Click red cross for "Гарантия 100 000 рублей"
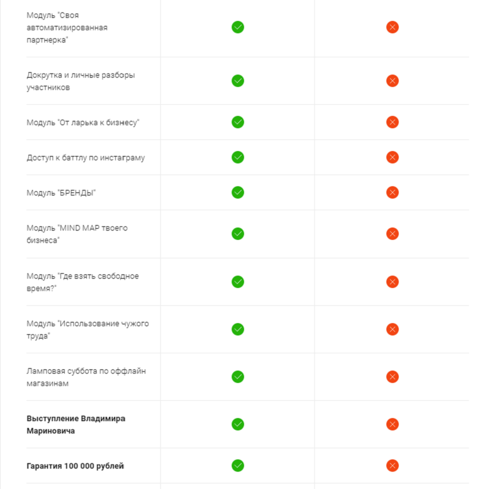 [393, 466]
